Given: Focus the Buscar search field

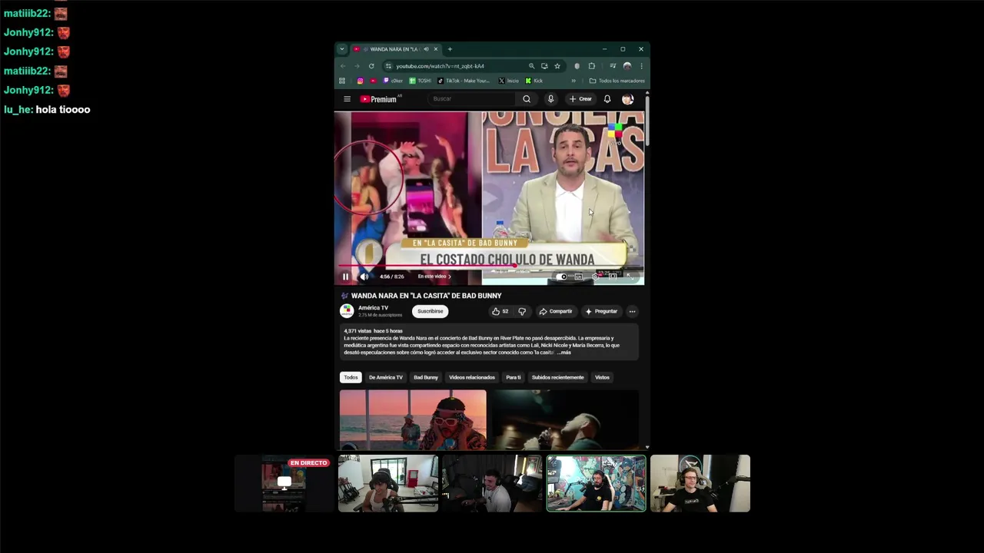Looking at the screenshot, I should coord(472,99).
